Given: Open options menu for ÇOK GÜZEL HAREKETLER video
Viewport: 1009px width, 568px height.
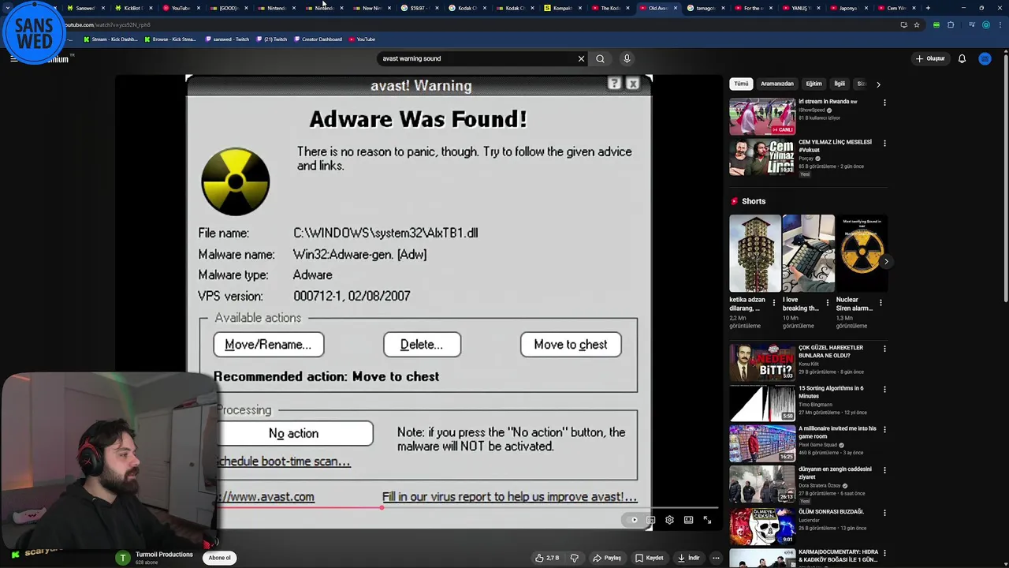Looking at the screenshot, I should [x=884, y=348].
